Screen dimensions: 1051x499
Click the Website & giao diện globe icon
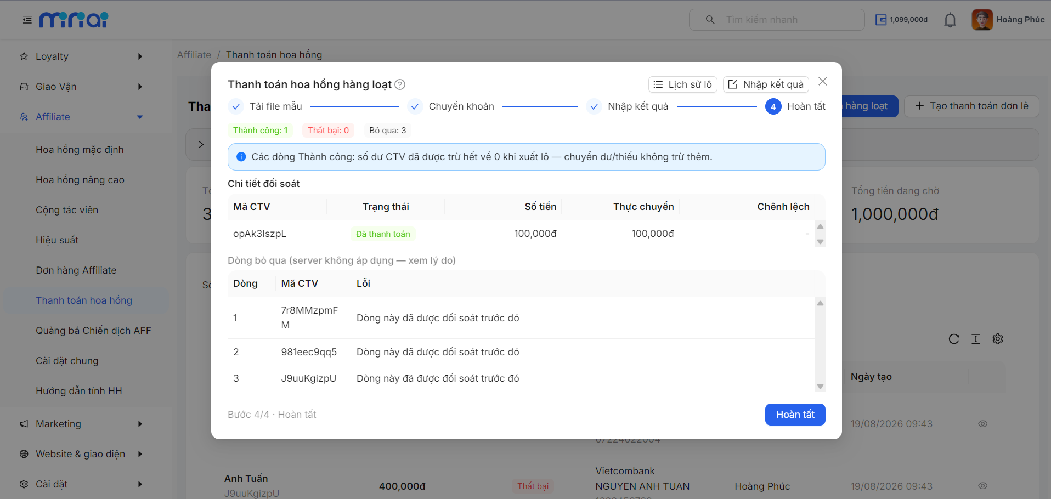point(24,454)
